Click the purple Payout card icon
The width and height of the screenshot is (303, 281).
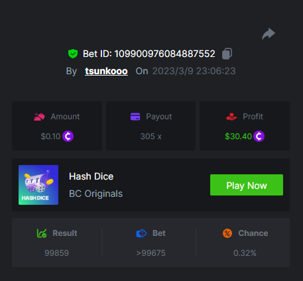point(135,117)
